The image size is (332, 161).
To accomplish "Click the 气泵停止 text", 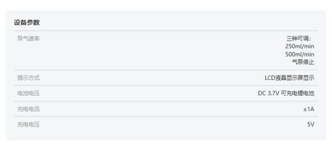I will point(303,62).
